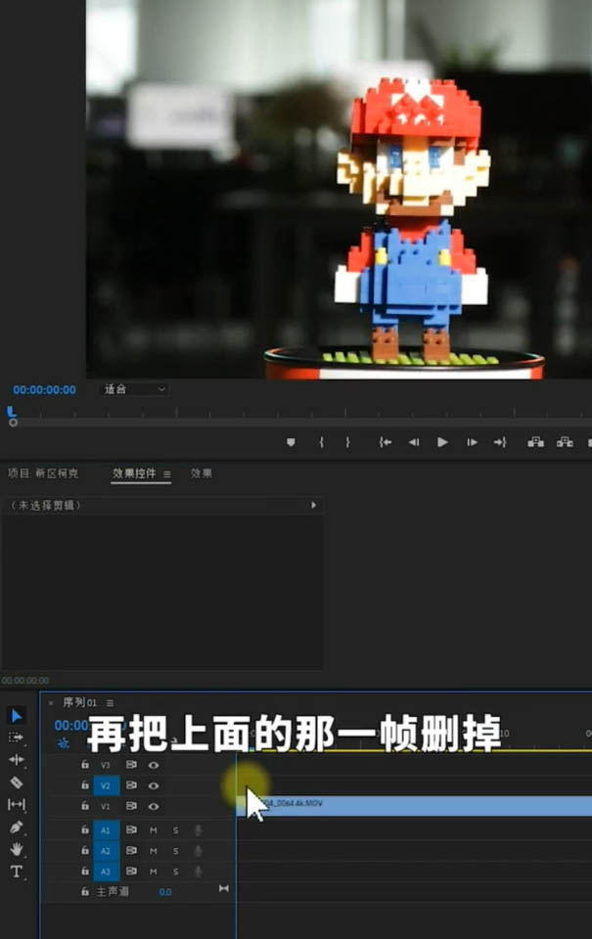The image size is (592, 939).
Task: Hide track V3 with eye icon
Action: click(x=154, y=765)
